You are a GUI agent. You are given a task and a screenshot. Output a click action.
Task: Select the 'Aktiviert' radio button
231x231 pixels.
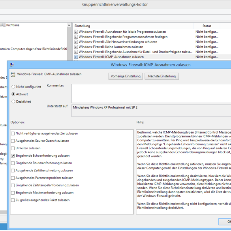click(x=13, y=94)
